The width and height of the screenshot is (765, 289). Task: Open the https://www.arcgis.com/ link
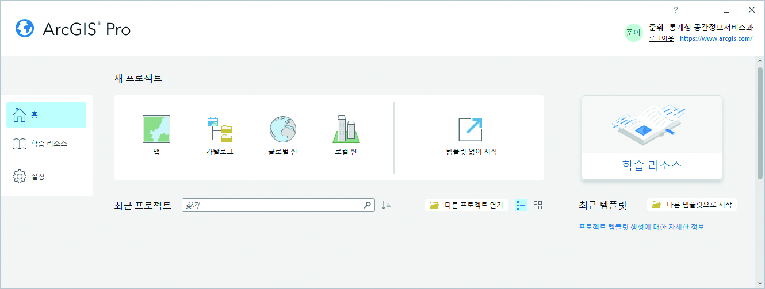(716, 39)
